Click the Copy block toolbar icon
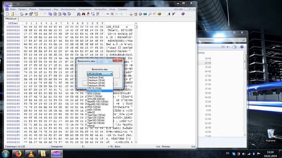The width and height of the screenshot is (282, 158). pos(50,14)
